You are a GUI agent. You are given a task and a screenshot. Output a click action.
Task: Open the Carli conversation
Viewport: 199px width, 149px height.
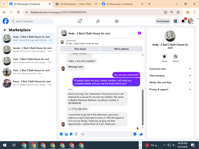(28, 61)
